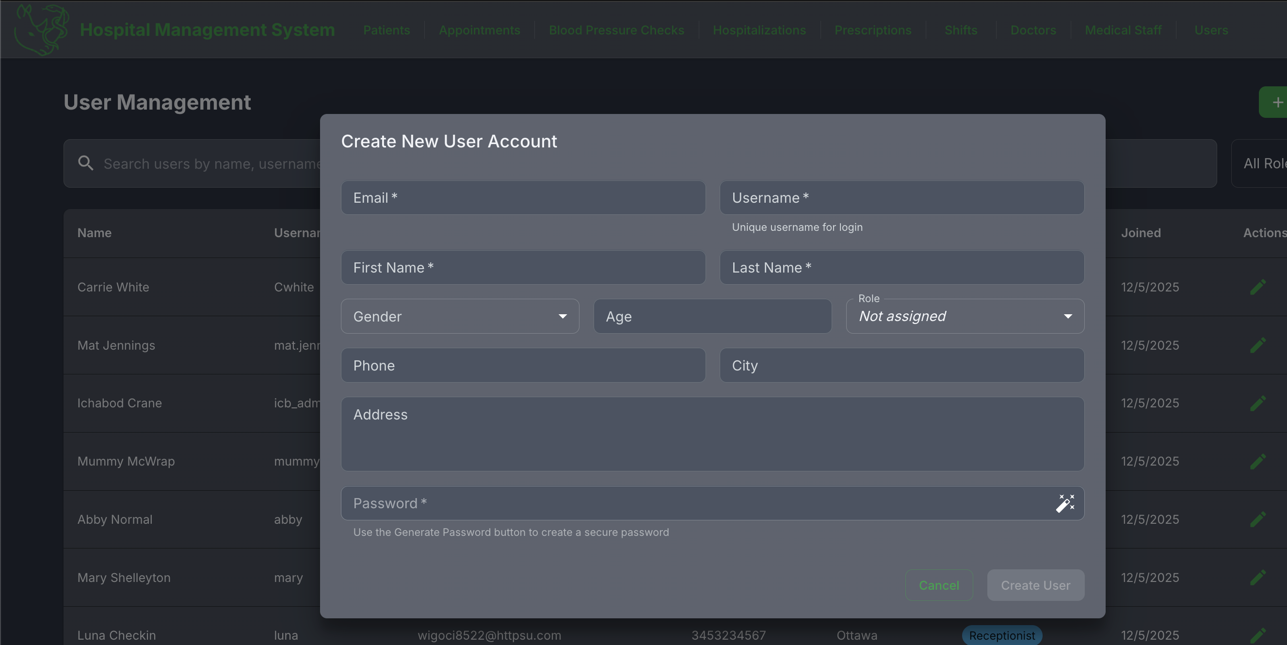1287x645 pixels.
Task: Click edit pencil for Mary Shelleyton
Action: tap(1257, 578)
